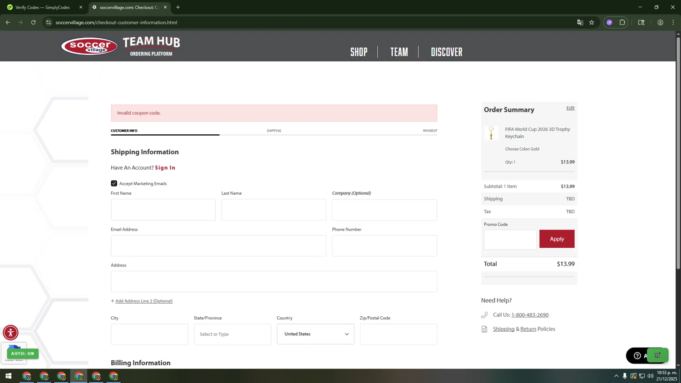Show hidden system tray icons
681x383 pixels.
click(616, 376)
